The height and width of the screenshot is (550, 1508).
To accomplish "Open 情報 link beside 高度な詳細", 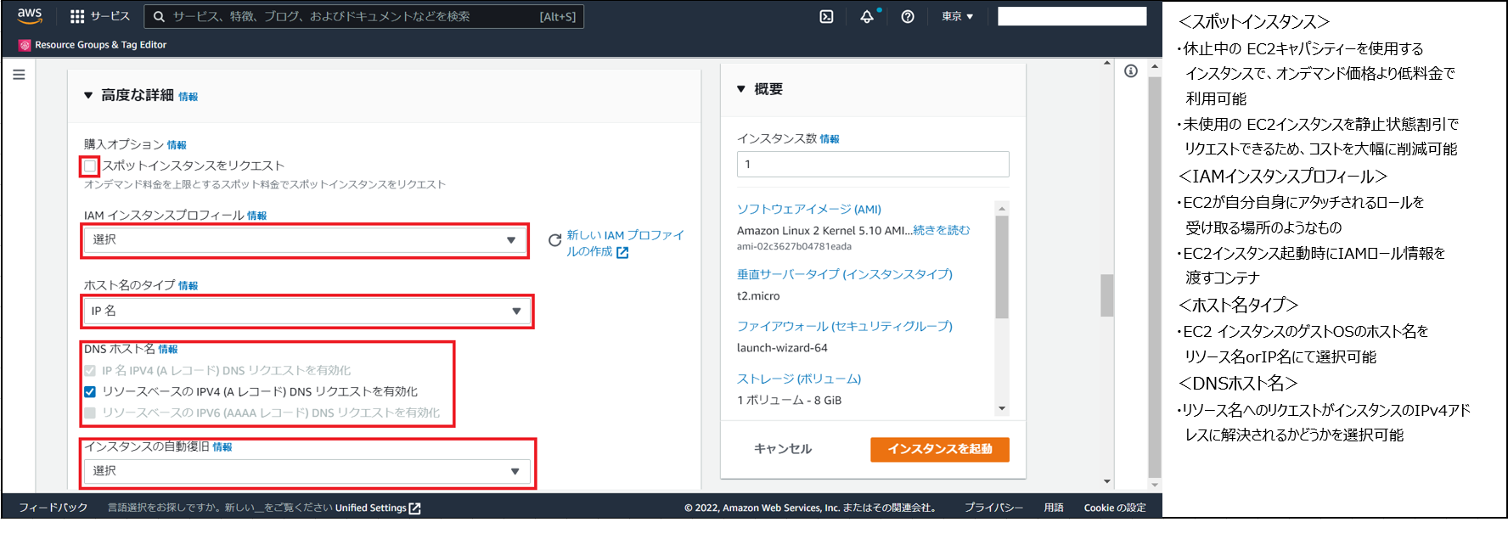I will click(188, 97).
